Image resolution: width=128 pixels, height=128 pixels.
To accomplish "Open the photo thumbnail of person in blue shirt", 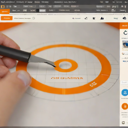I will tap(125, 44).
